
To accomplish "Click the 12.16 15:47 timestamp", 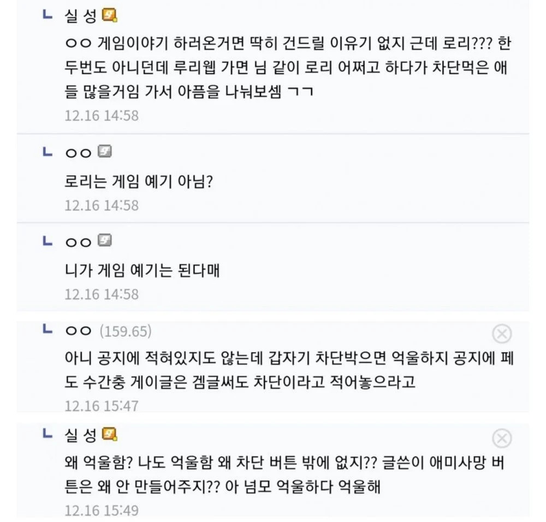I will [102, 406].
